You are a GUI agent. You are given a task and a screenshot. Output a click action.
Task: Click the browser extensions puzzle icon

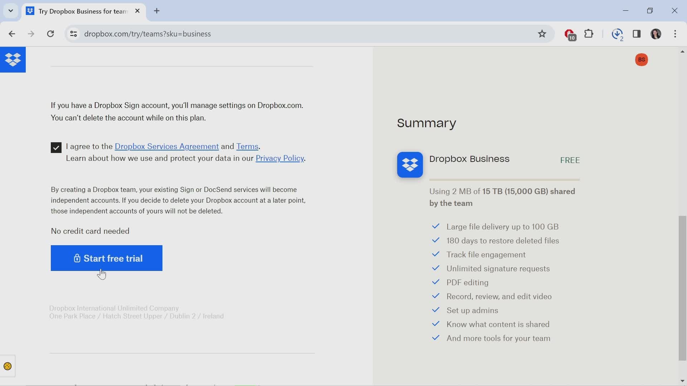(x=589, y=34)
